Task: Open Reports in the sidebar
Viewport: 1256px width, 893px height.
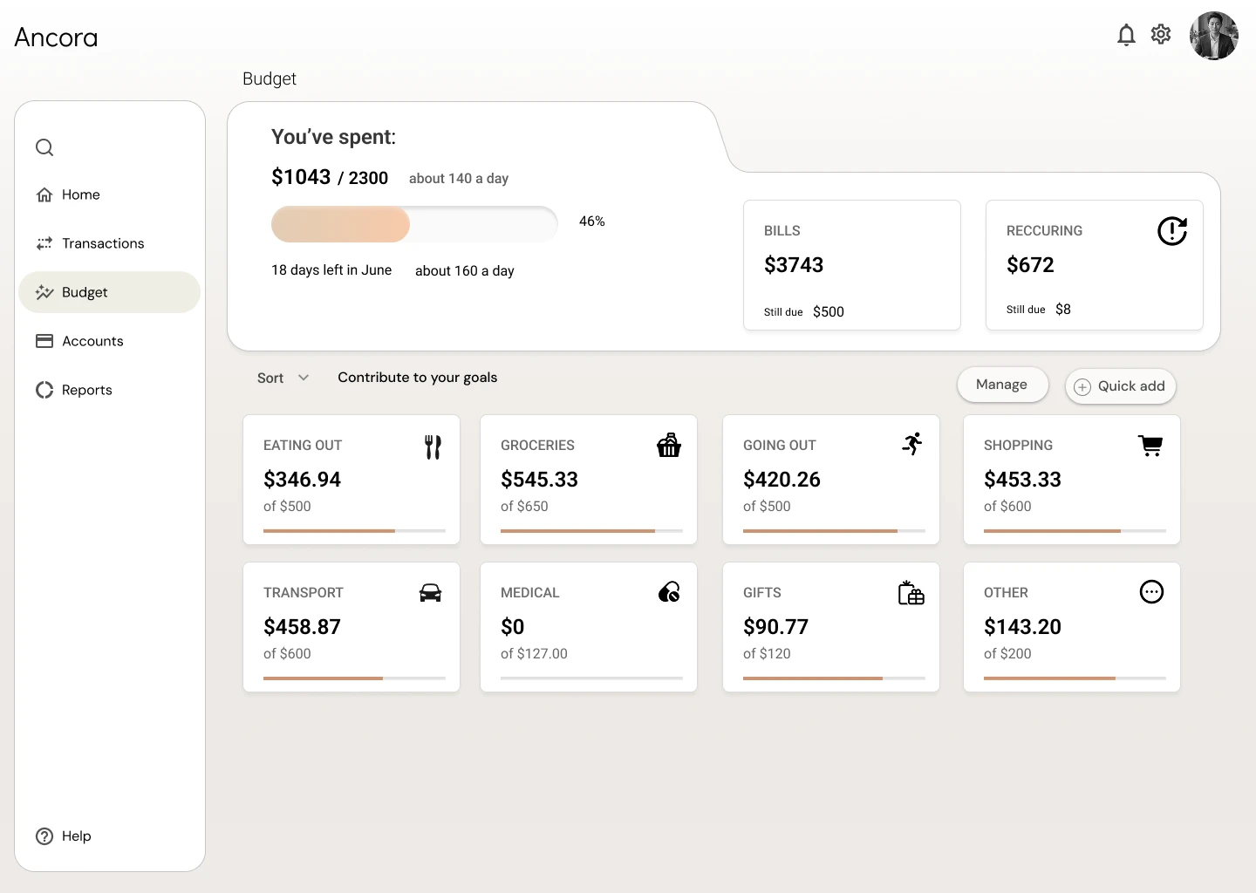Action: [x=110, y=390]
